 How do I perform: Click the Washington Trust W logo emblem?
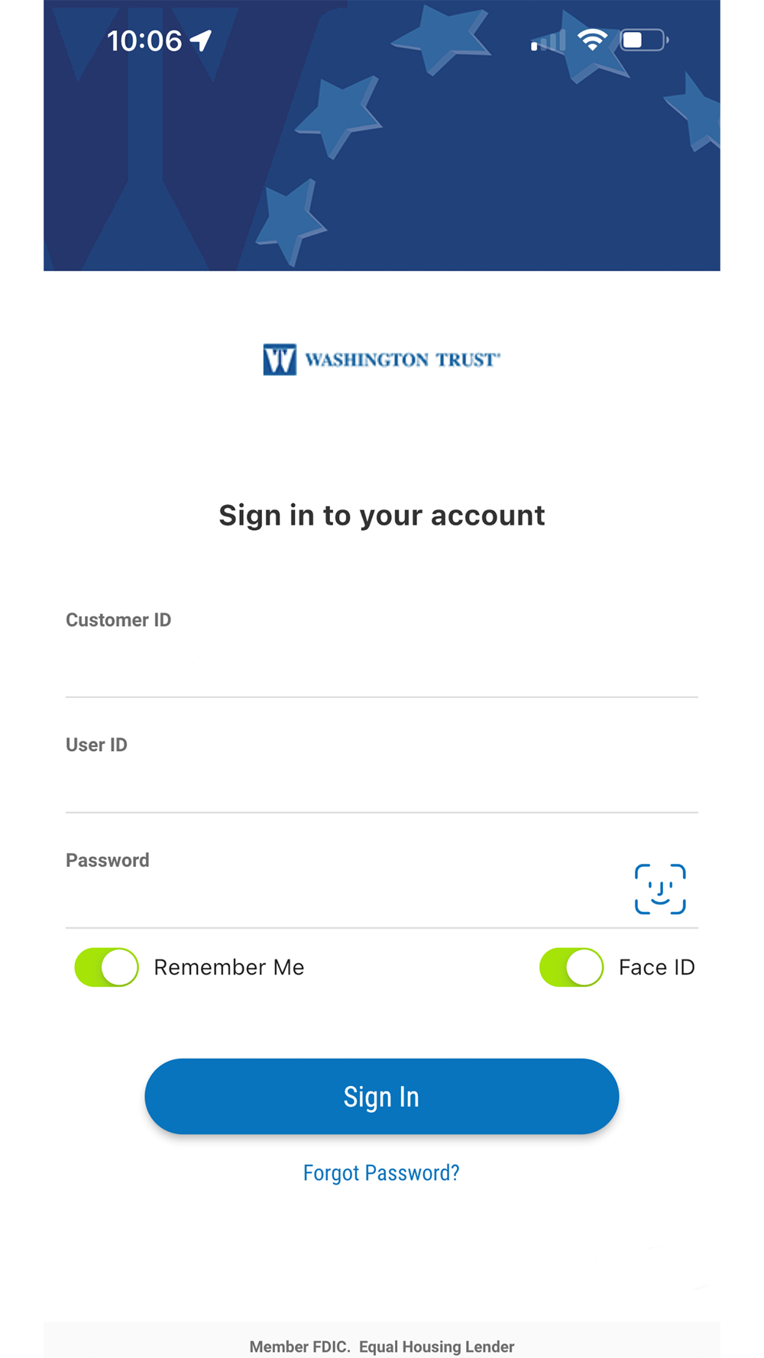(280, 360)
